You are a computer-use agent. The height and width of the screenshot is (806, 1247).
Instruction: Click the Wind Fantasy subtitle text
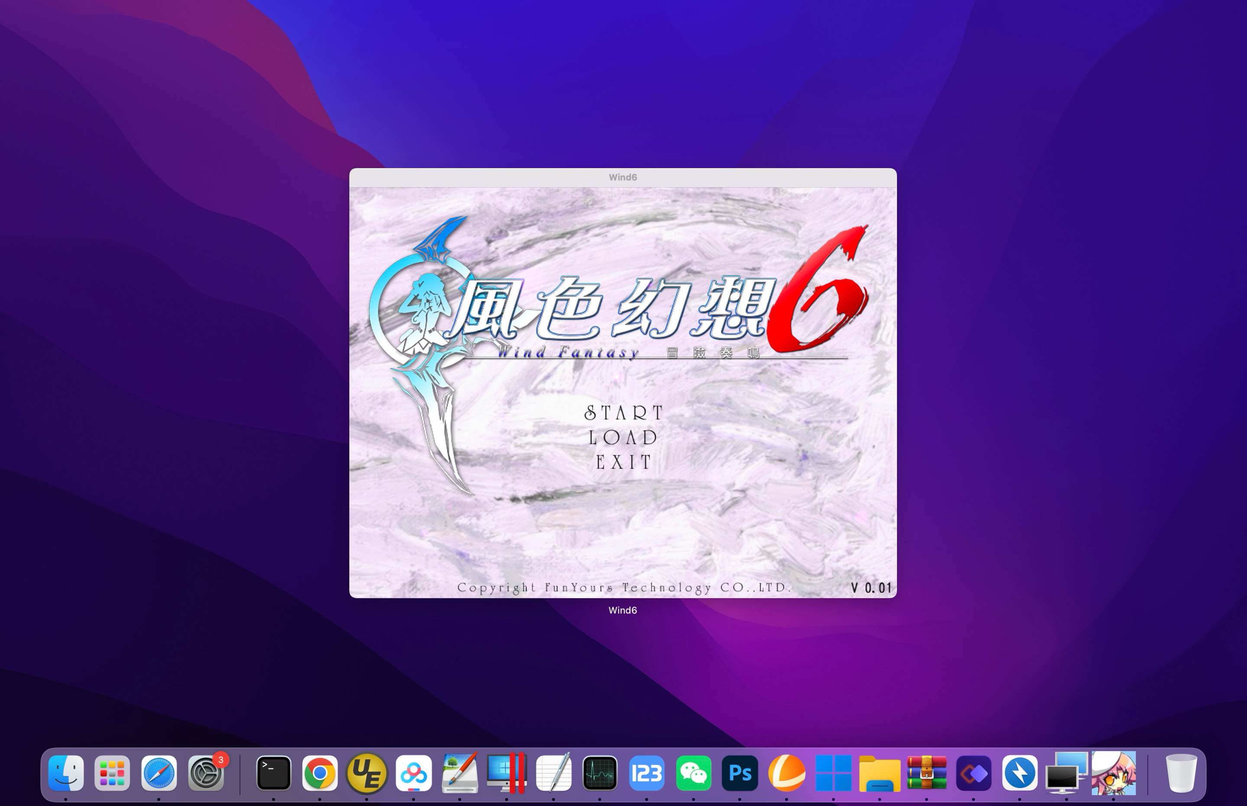[x=569, y=352]
